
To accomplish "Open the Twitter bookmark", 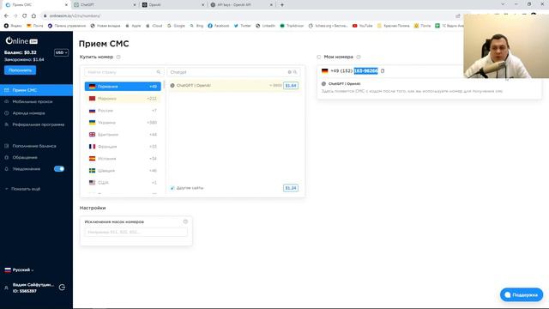I will (x=242, y=26).
